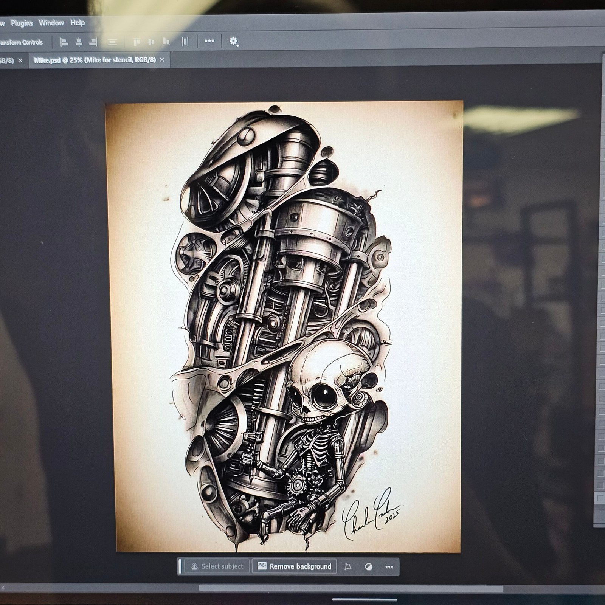Open the options bar gear settings dropdown

click(x=234, y=42)
